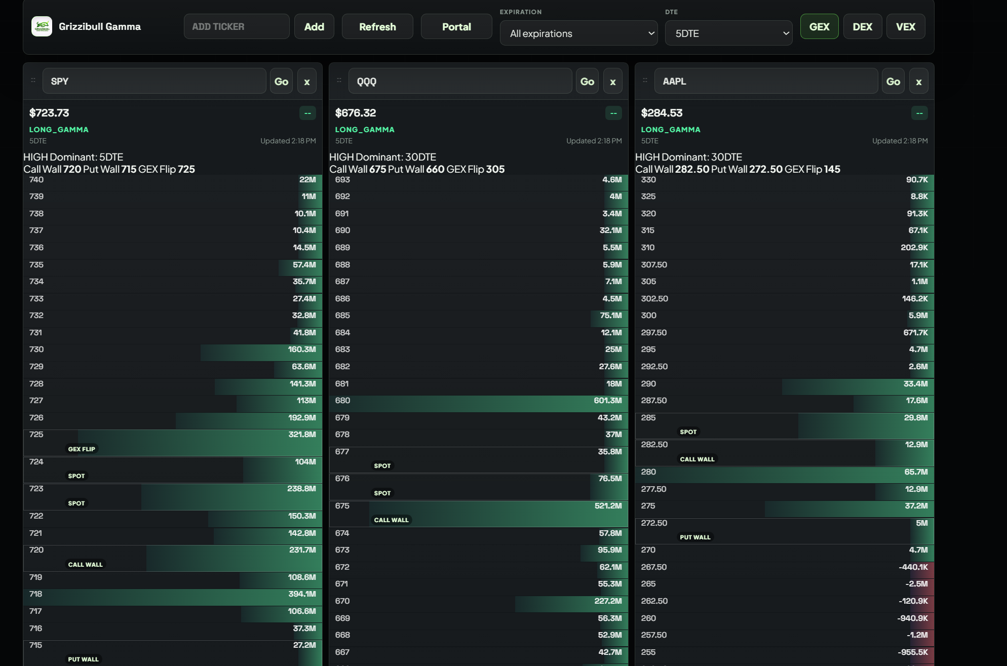The width and height of the screenshot is (1007, 666).
Task: Click the green change badge beside $723.73
Action: click(307, 113)
